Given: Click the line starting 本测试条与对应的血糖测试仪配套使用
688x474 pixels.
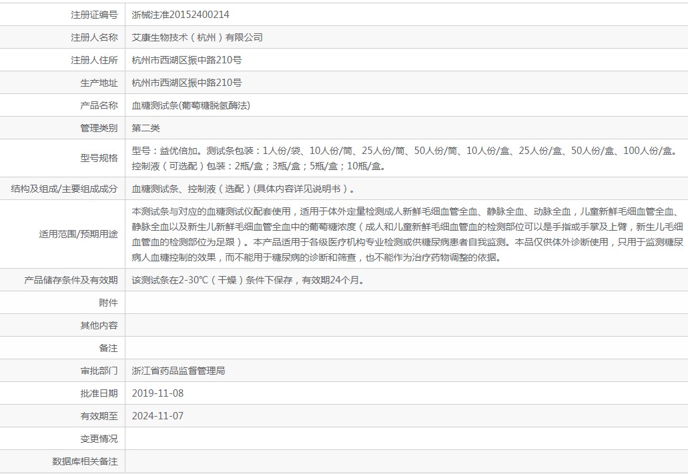Looking at the screenshot, I should coord(407,211).
